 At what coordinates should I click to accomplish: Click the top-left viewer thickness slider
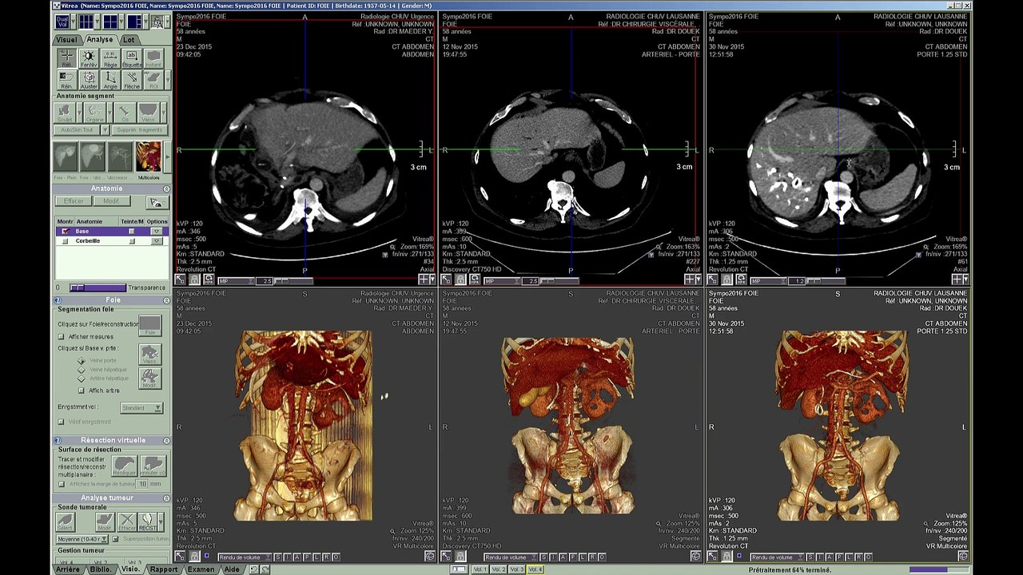pos(292,281)
